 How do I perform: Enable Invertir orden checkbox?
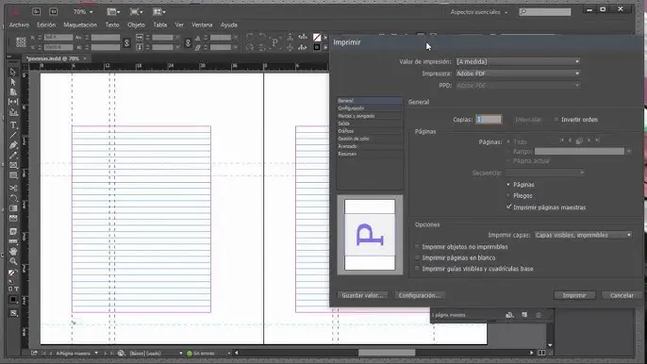click(556, 120)
